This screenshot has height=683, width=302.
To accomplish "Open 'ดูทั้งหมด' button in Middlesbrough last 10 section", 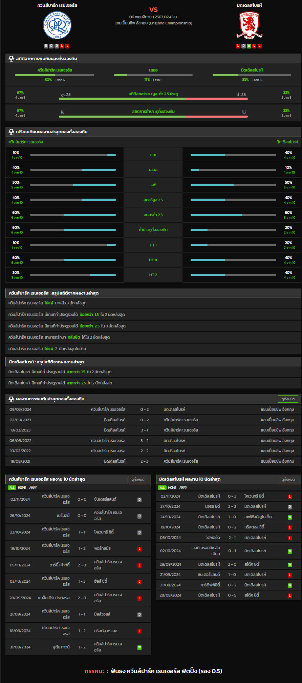I will 288,479.
